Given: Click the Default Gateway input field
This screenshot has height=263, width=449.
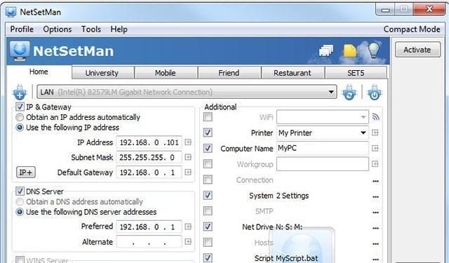Looking at the screenshot, I should (x=149, y=173).
